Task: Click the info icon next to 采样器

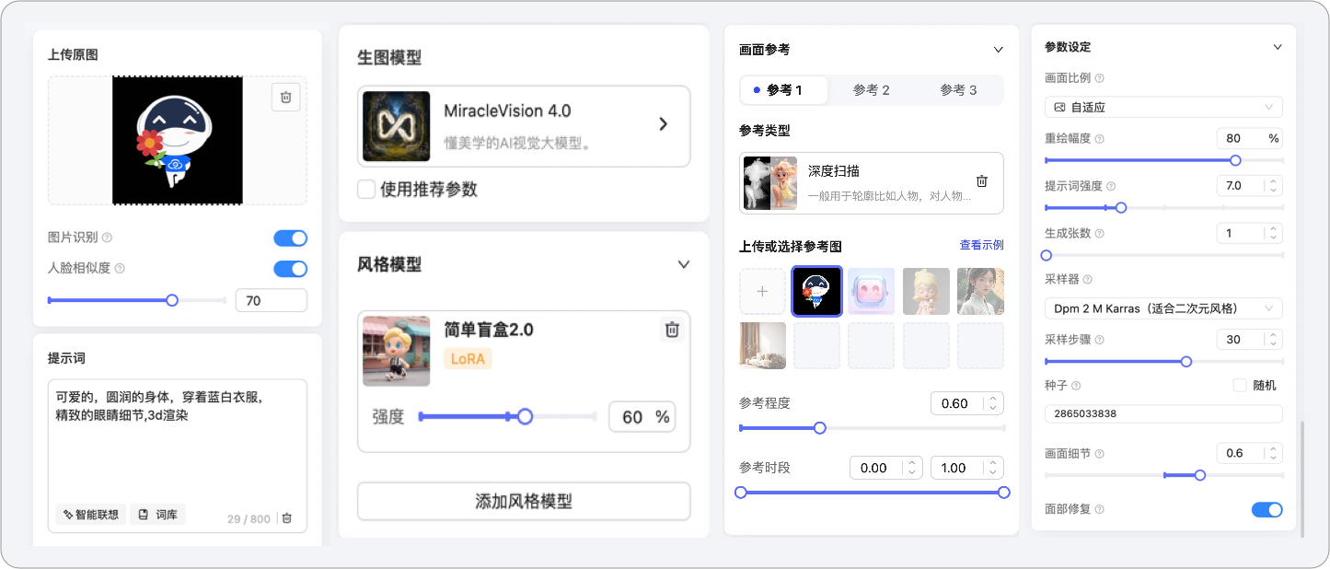Action: coord(1088,279)
